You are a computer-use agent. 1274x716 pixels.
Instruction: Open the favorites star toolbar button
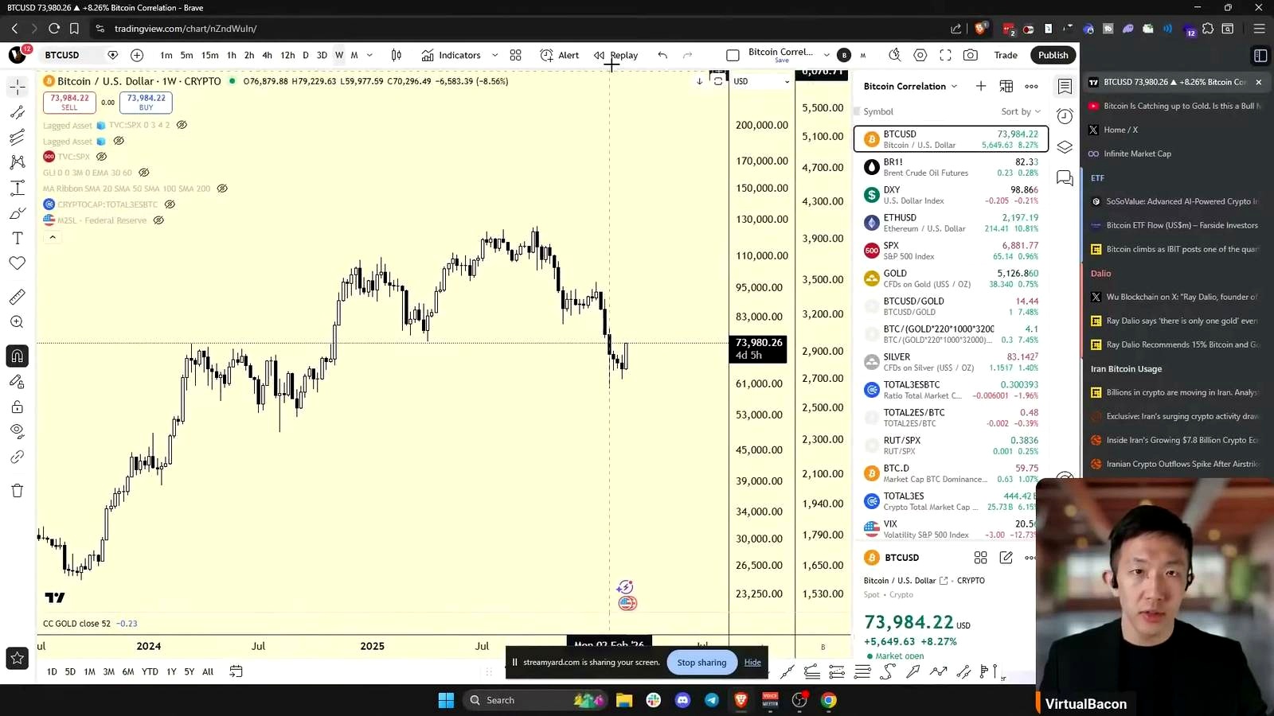(17, 658)
